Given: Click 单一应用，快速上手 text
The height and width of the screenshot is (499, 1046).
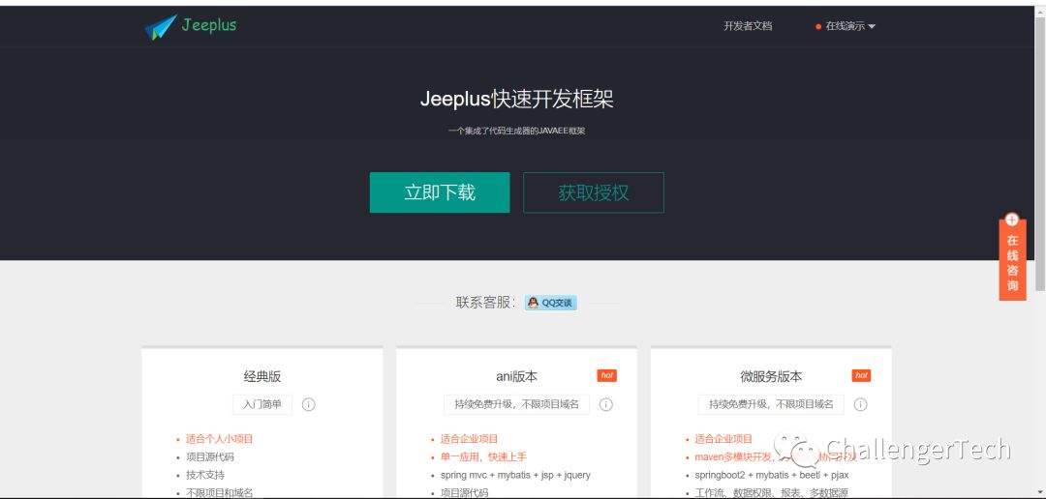Looking at the screenshot, I should [483, 457].
